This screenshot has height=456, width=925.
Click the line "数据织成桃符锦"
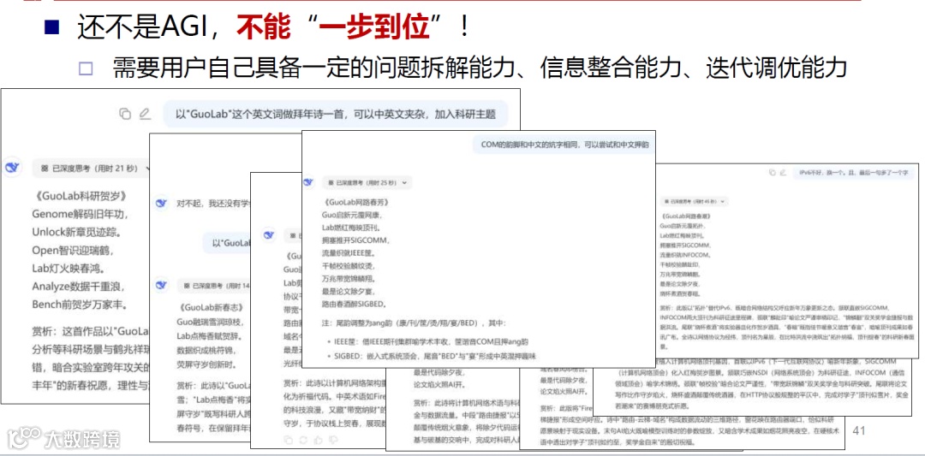[x=206, y=350]
